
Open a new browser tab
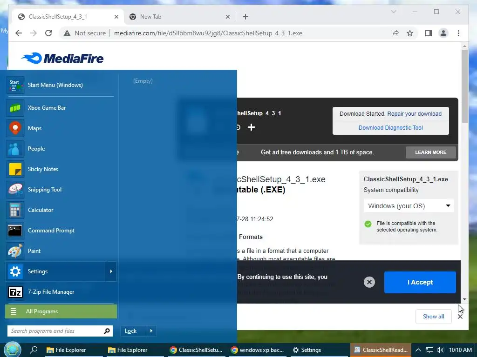245,17
